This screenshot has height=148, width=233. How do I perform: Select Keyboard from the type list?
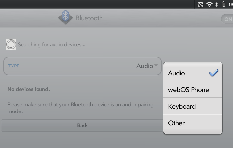(x=182, y=106)
